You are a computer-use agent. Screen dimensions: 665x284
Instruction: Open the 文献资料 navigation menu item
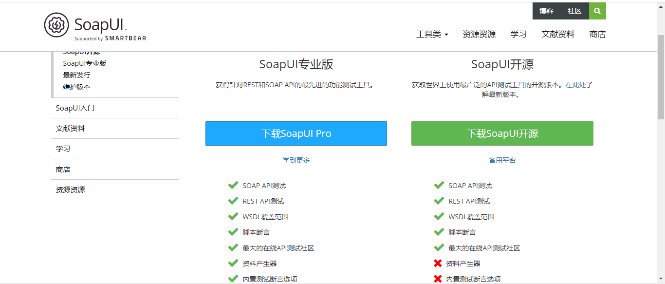click(x=558, y=34)
